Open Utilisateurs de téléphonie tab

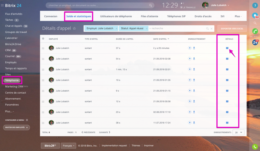tap(116, 16)
